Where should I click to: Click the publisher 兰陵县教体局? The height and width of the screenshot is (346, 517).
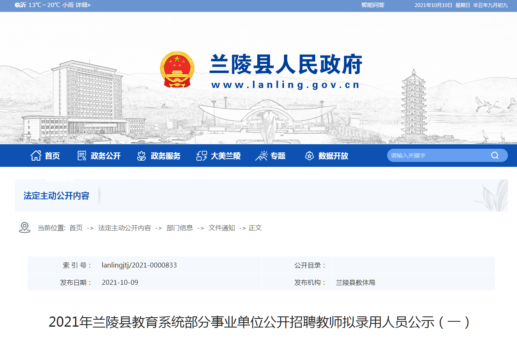click(355, 283)
